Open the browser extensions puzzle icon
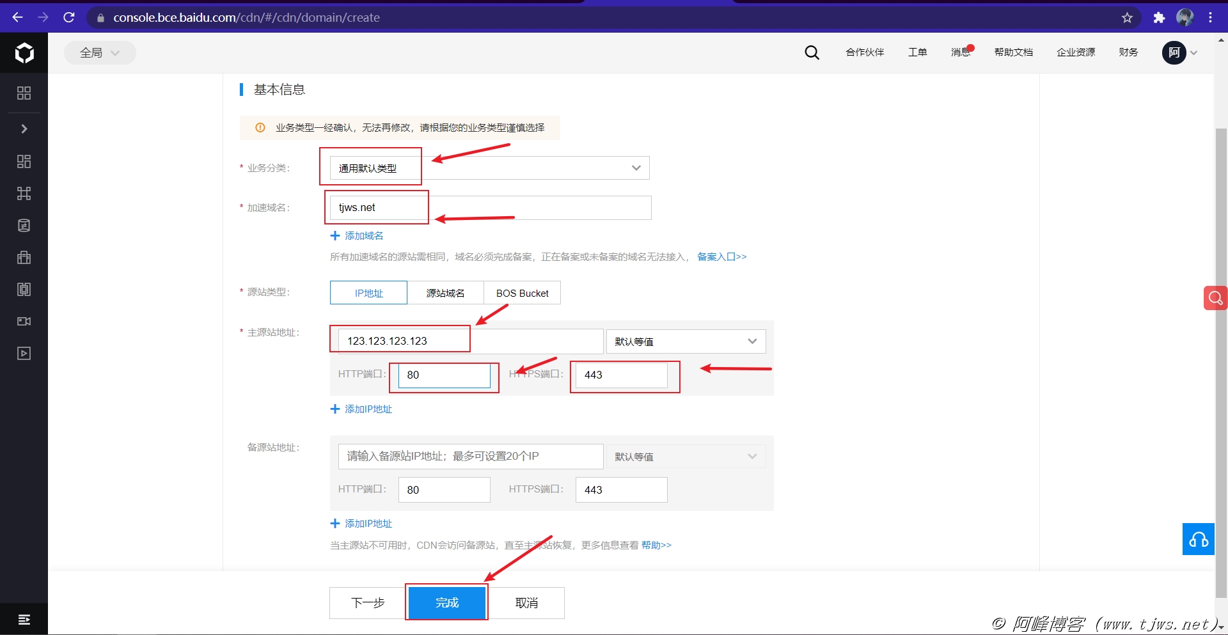This screenshot has height=635, width=1228. [x=1159, y=18]
